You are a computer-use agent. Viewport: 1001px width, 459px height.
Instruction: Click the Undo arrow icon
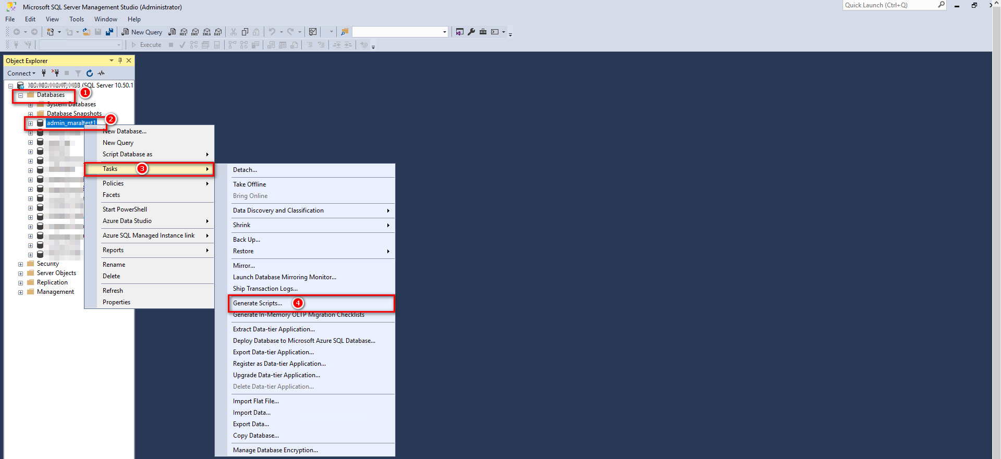(272, 32)
